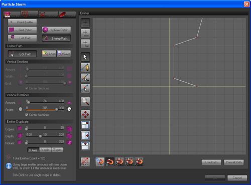The height and width of the screenshot is (185, 251).
Task: Click the Cancel button at bottom right
Action: (237, 178)
